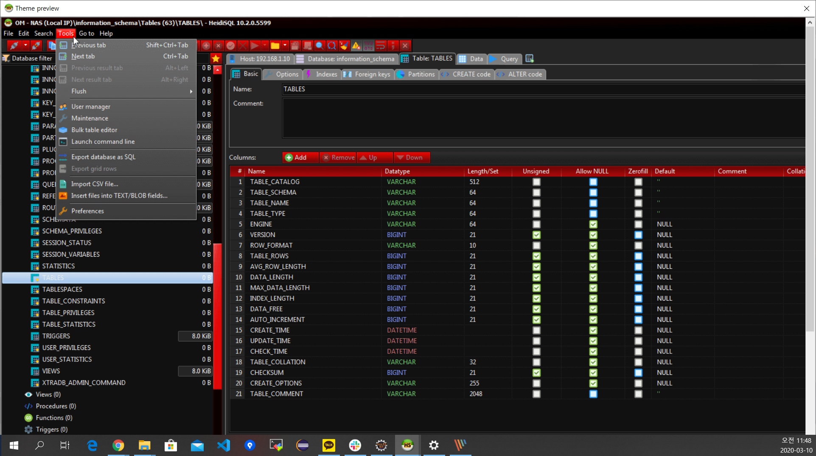Toggle Zerofill checkbox for TABLE_ROWS
This screenshot has width=816, height=456.
[638, 256]
